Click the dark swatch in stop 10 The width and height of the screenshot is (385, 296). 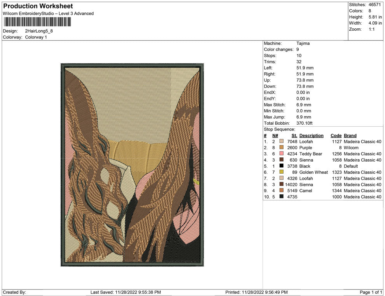pyautogui.click(x=282, y=197)
